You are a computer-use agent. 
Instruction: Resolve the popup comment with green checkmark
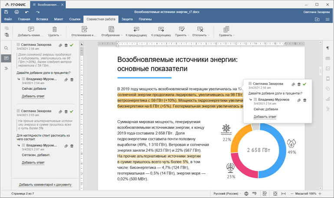(x=305, y=84)
